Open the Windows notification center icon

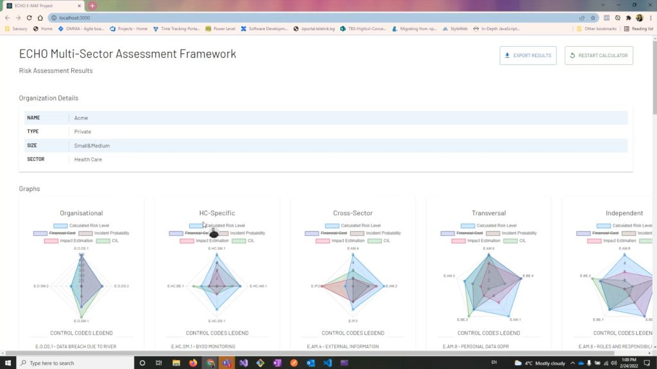[x=647, y=363]
